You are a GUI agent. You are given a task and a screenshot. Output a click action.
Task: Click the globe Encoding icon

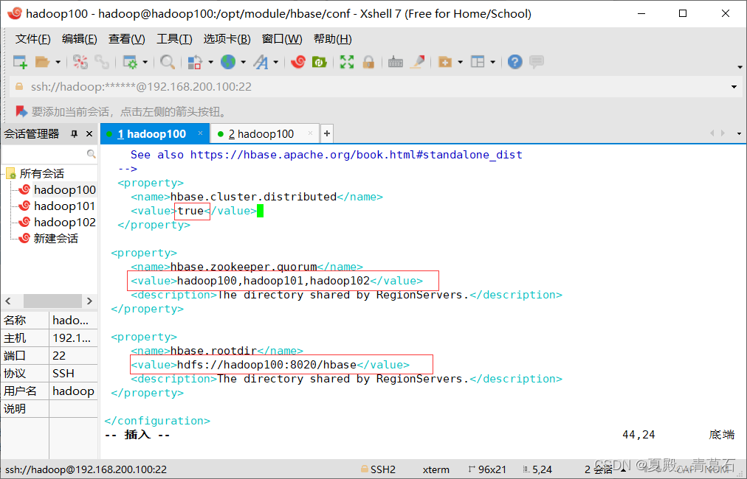228,62
